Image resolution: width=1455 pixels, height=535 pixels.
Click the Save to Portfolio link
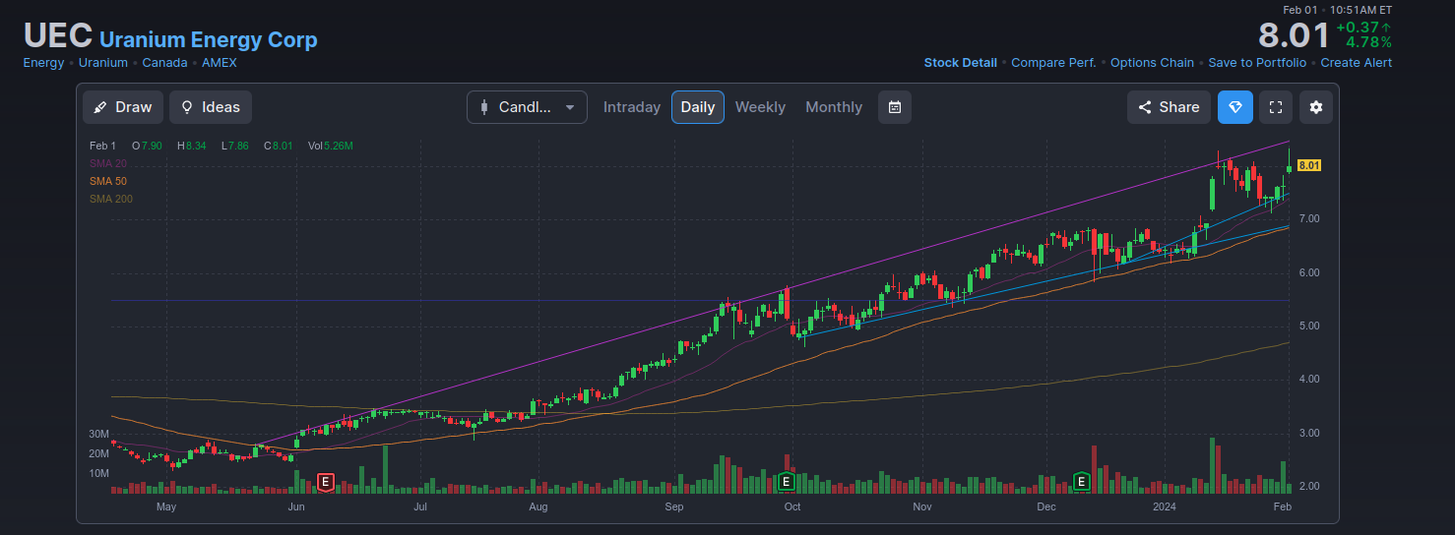point(1257,63)
